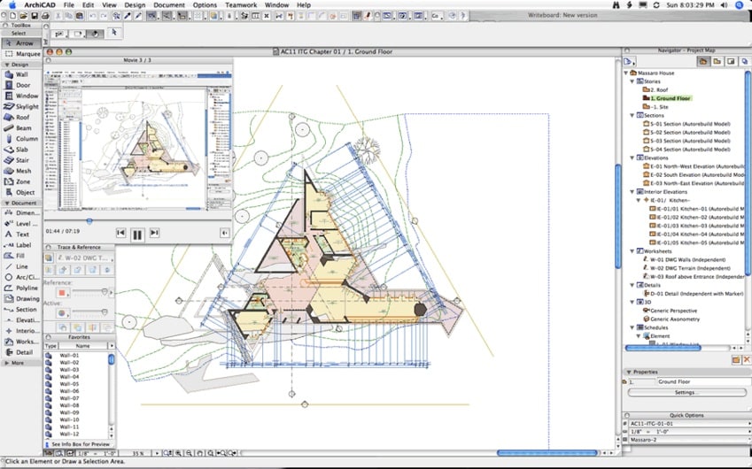
Task: Click the zoom-out magnifier at bottom bar
Action: [x=189, y=453]
